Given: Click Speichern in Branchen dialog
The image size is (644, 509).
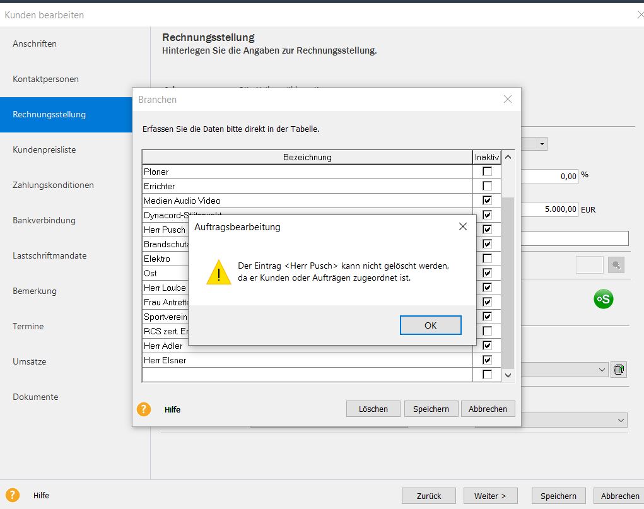Looking at the screenshot, I should pos(431,409).
